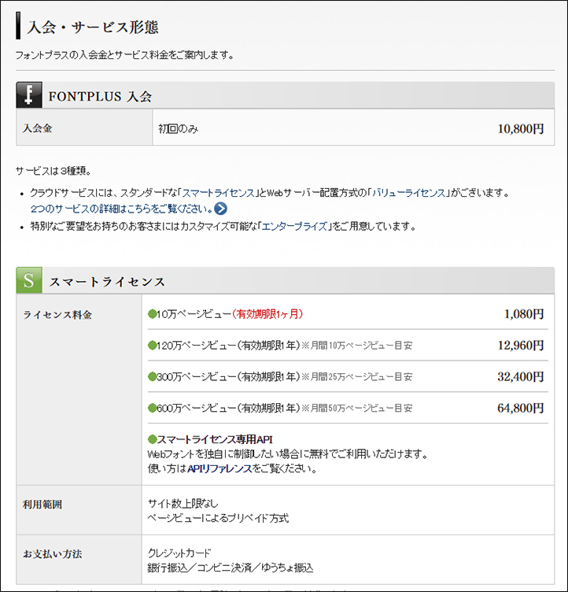Viewport: 568px width, 592px height.
Task: Click the 初回のみ cell text
Action: 178,129
